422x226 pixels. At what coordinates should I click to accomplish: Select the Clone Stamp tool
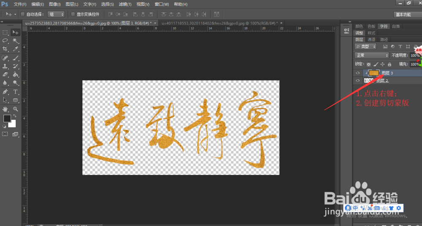(5, 66)
